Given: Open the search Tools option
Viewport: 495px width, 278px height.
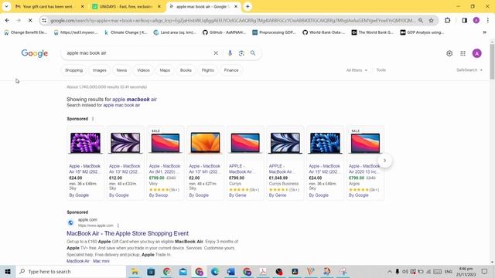Looking at the screenshot, I should tap(381, 70).
